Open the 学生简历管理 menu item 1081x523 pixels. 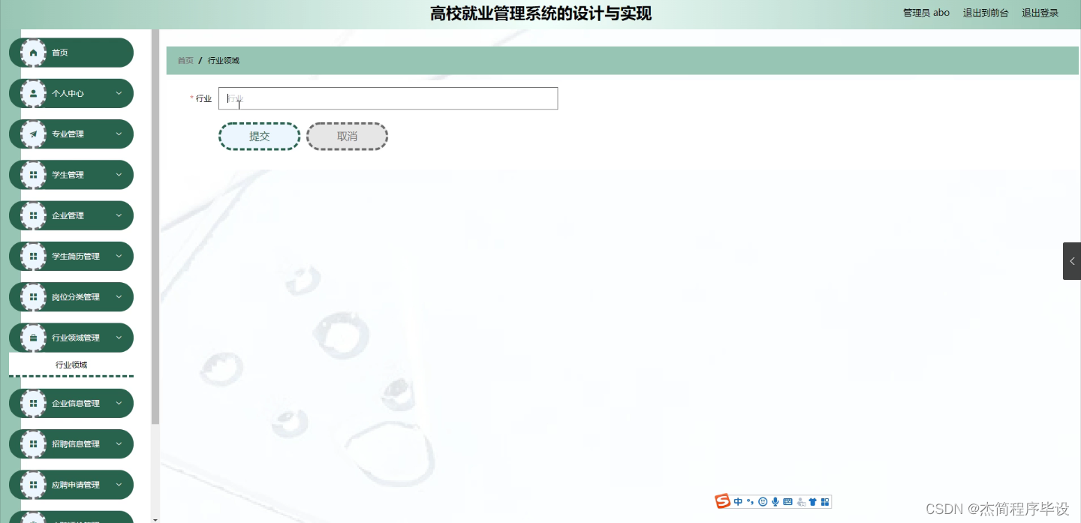tap(71, 256)
